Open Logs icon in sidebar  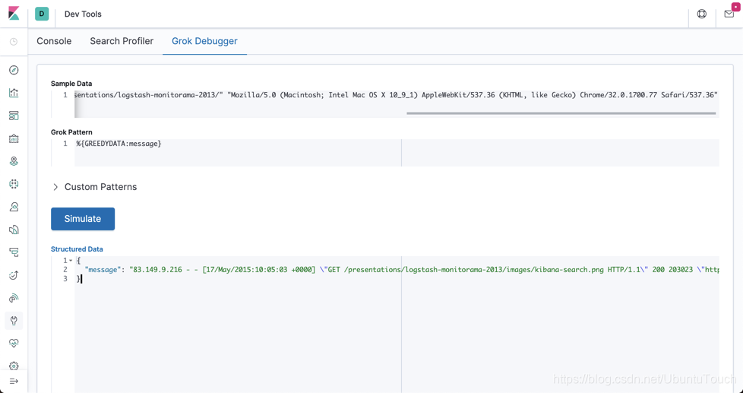pyautogui.click(x=14, y=230)
